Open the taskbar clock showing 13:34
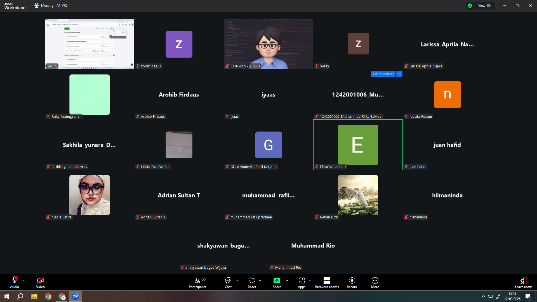Image resolution: width=537 pixels, height=302 pixels. (512, 296)
